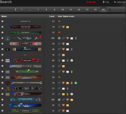Select the current page 15
This screenshot has width=126, height=114.
pos(104,10)
